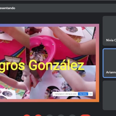
Task: Click the Hide link in sharing bar
Action: point(90,94)
